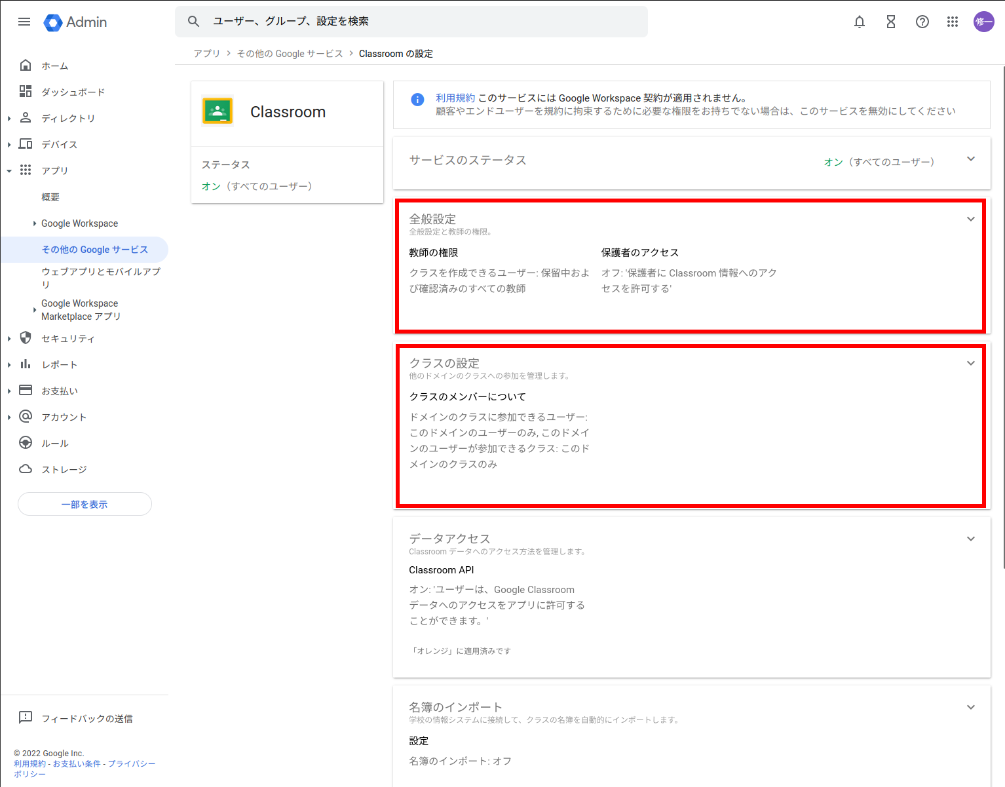Viewport: 1005px width, 787px height.
Task: Expand the サービスのステータス section
Action: coord(970,159)
